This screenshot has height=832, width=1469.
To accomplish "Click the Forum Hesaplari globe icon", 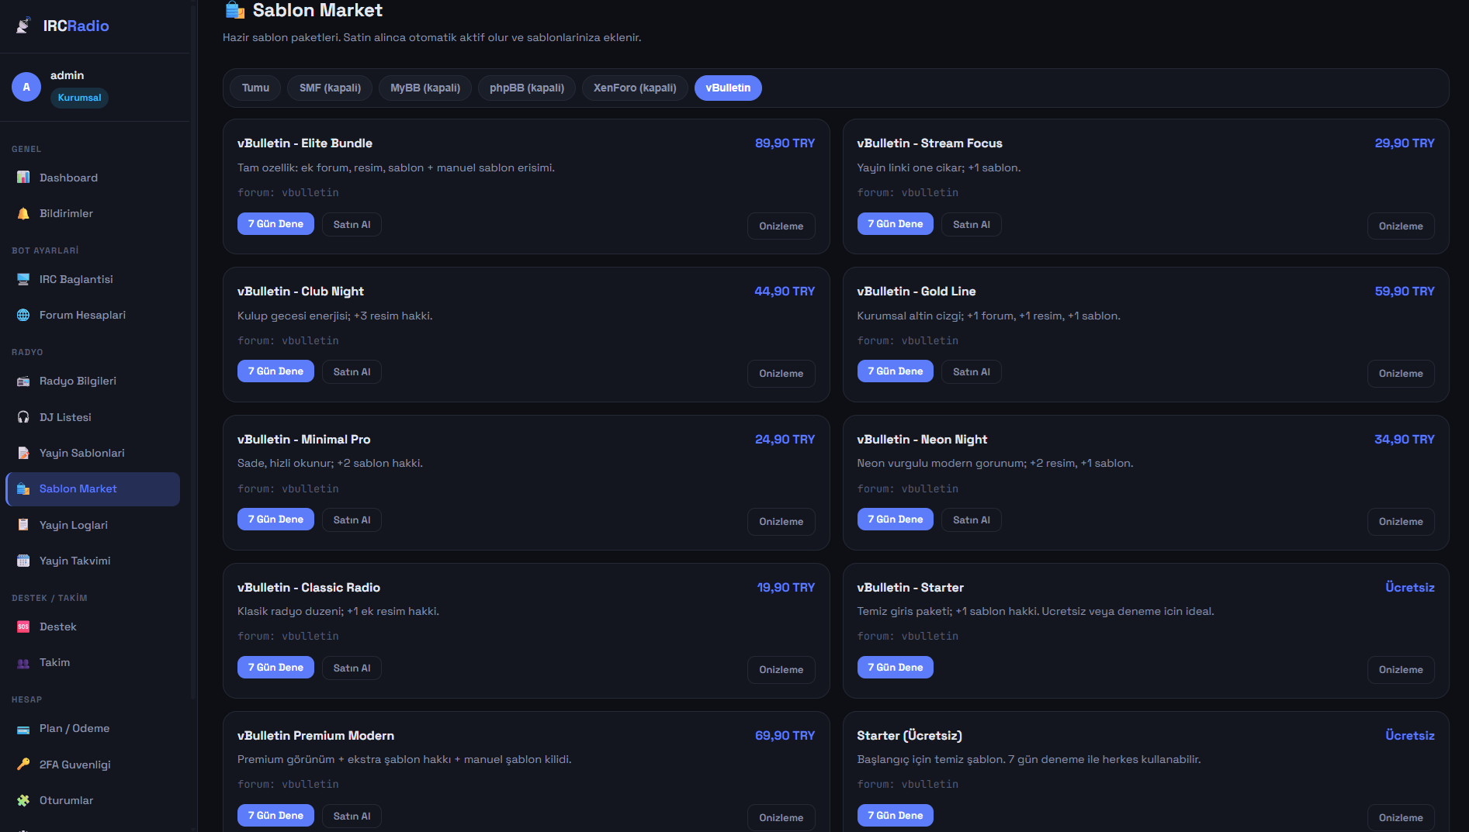I will pos(23,315).
